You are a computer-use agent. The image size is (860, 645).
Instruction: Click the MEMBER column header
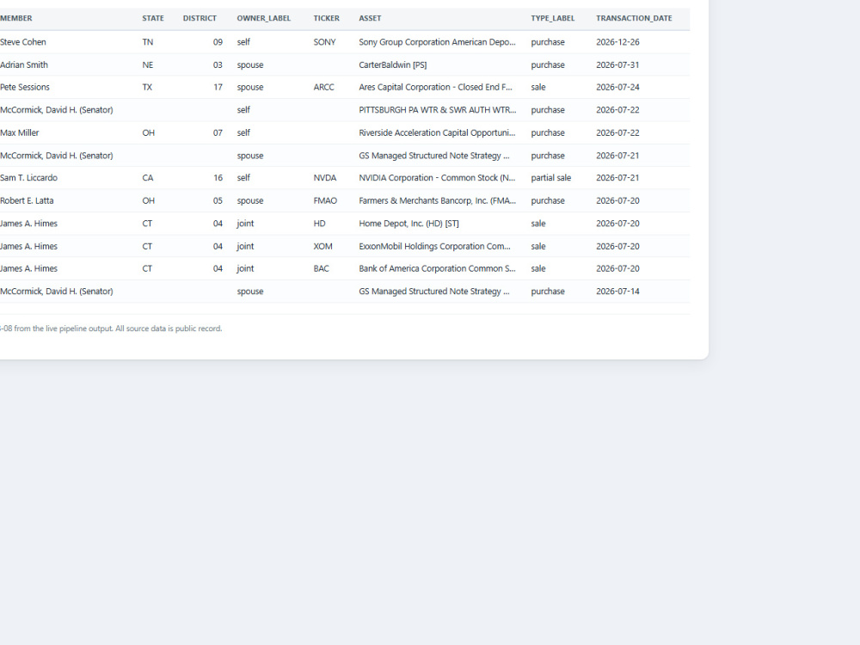tap(15, 18)
